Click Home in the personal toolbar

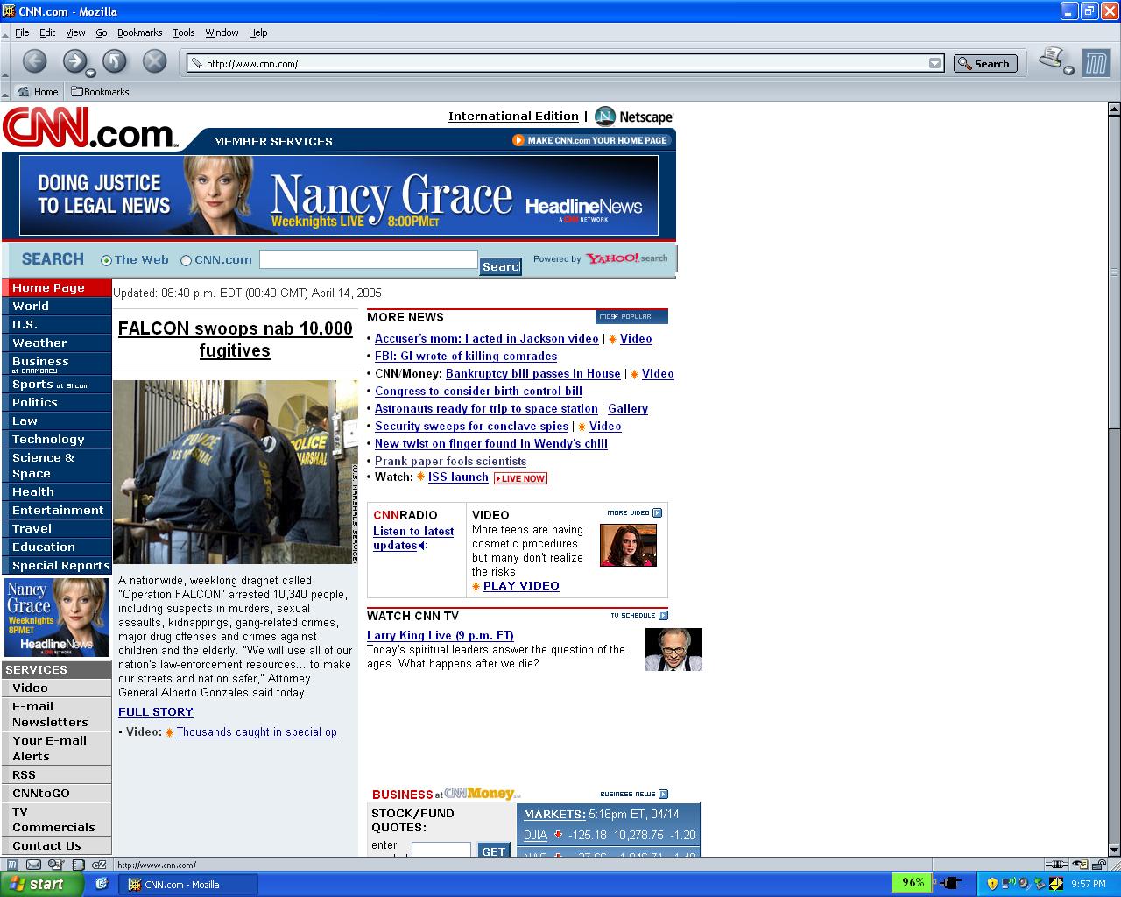coord(38,91)
